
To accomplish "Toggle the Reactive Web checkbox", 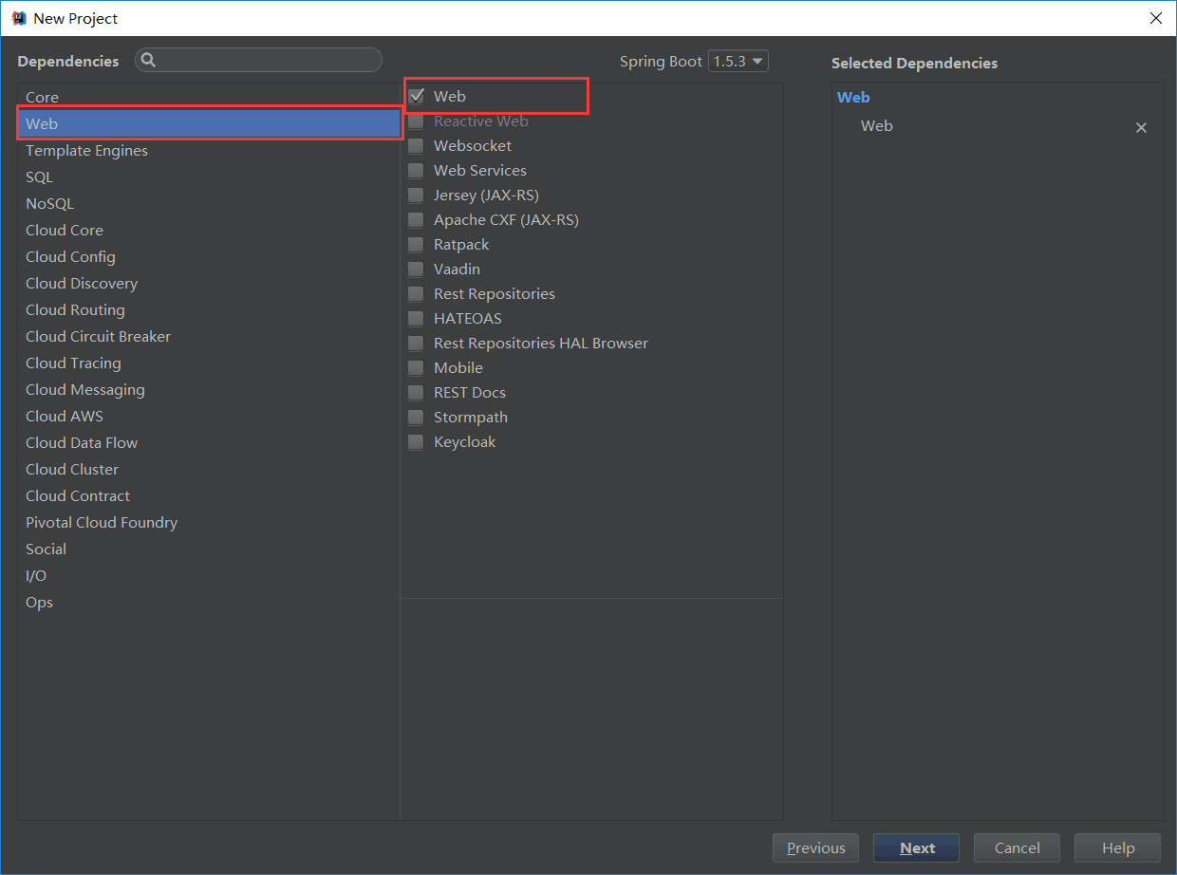I will [x=416, y=121].
